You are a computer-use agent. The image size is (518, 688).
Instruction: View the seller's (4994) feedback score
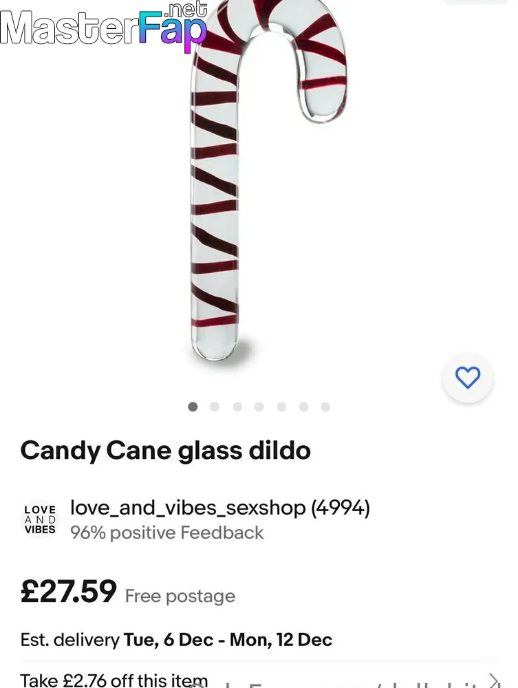click(x=341, y=508)
